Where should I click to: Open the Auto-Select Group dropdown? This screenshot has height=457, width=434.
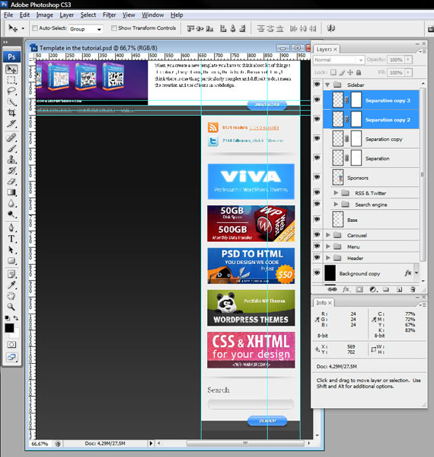pos(85,29)
